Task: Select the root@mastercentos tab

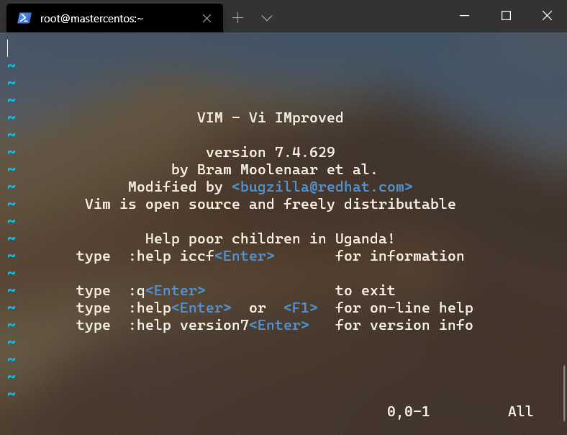Action: click(114, 18)
